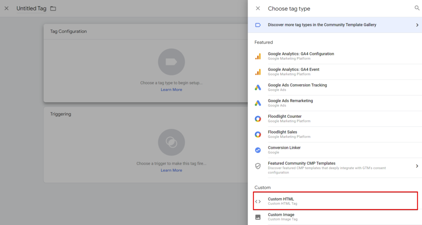Click 'Choose a tag type to begin setup...' text
422x225 pixels.
[171, 83]
